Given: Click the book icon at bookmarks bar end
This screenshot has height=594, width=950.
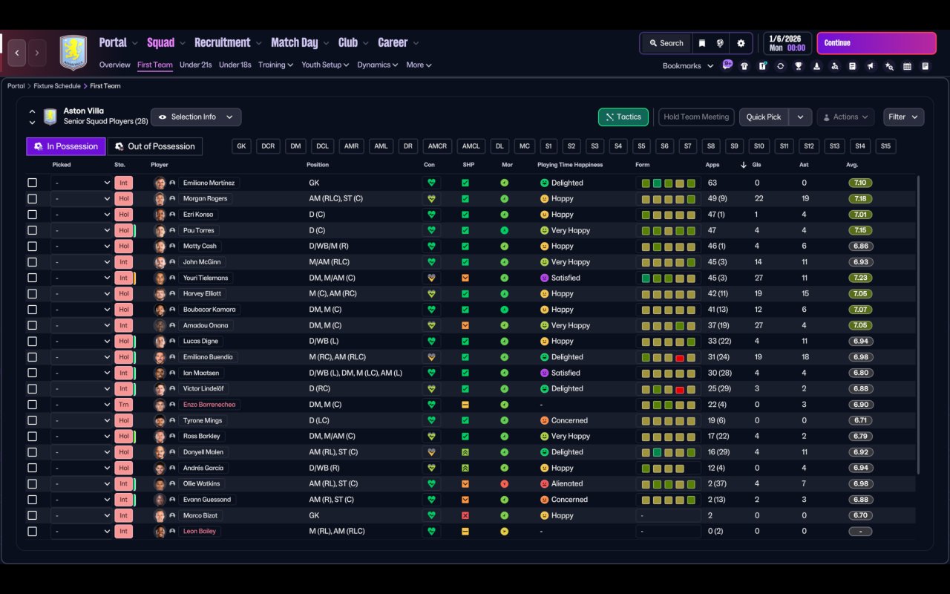Looking at the screenshot, I should 926,66.
